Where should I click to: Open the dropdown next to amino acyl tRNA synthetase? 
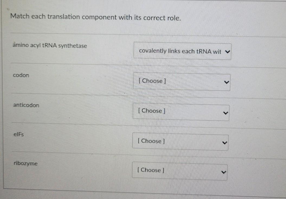tap(182, 51)
